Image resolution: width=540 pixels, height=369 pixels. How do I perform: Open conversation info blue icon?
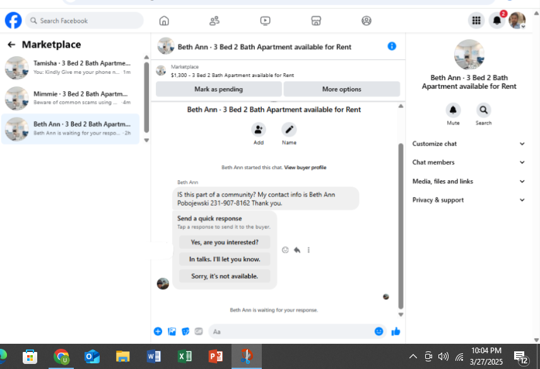tap(392, 46)
